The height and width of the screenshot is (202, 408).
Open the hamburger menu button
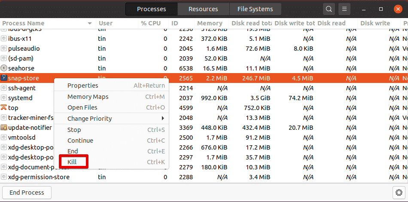344,9
